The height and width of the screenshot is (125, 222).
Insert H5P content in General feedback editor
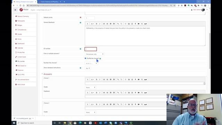(145, 24)
